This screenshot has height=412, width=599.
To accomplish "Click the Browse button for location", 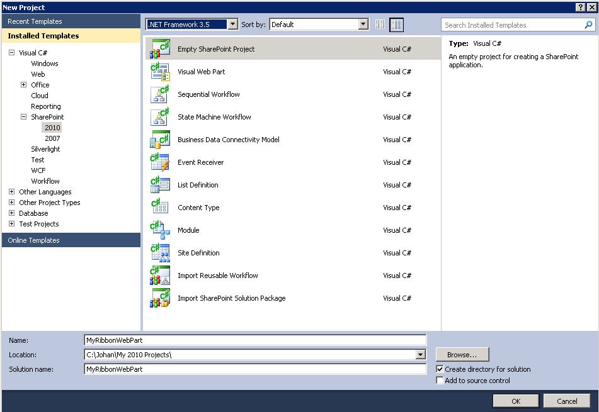I will tap(462, 354).
